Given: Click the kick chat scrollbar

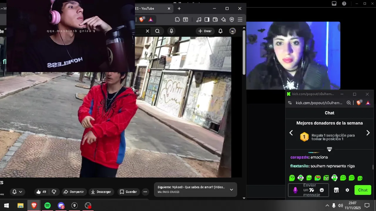Looking at the screenshot, I should point(373,167).
